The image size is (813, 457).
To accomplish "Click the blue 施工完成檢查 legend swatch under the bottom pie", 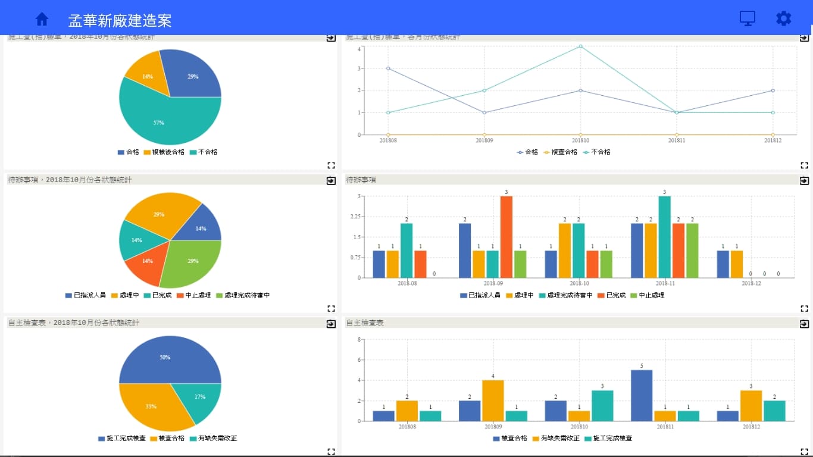I will coord(102,439).
